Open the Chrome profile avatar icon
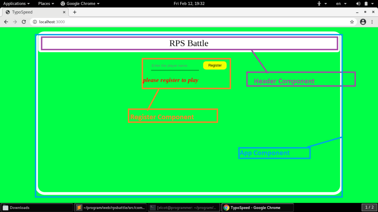The image size is (378, 212). pos(363,22)
